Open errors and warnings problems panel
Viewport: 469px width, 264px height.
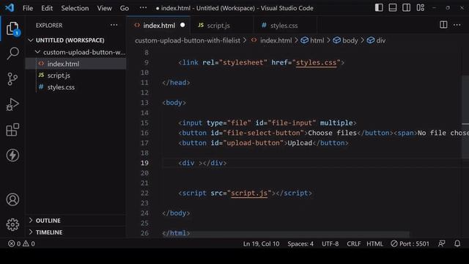(x=21, y=243)
